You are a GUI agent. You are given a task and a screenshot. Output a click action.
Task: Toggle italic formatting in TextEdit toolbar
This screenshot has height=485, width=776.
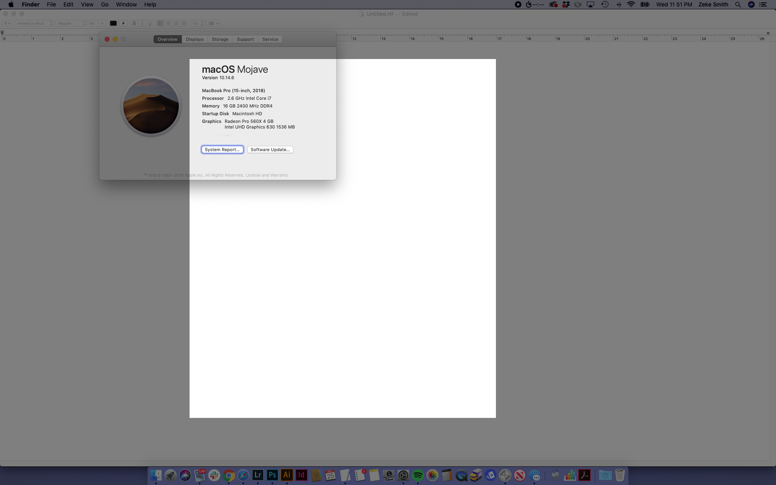(142, 23)
